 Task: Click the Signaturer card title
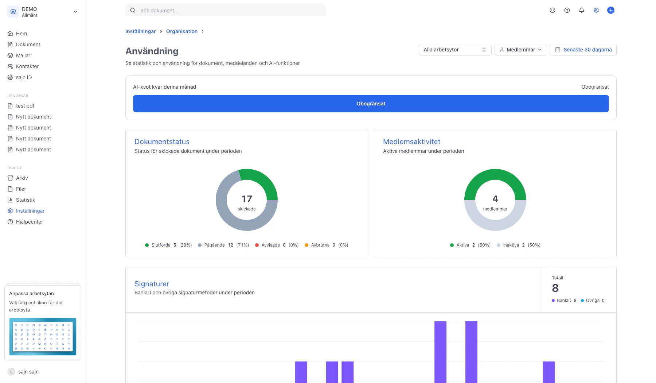pos(152,284)
